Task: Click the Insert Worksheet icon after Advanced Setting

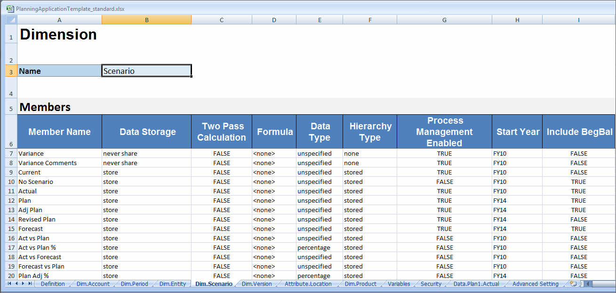Action: 573,284
